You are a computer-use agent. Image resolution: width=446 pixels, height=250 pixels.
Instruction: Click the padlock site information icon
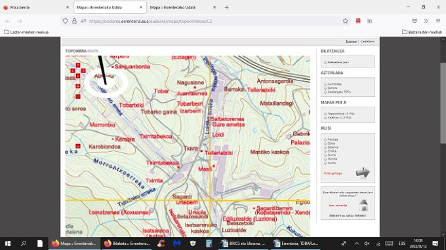click(x=74, y=21)
